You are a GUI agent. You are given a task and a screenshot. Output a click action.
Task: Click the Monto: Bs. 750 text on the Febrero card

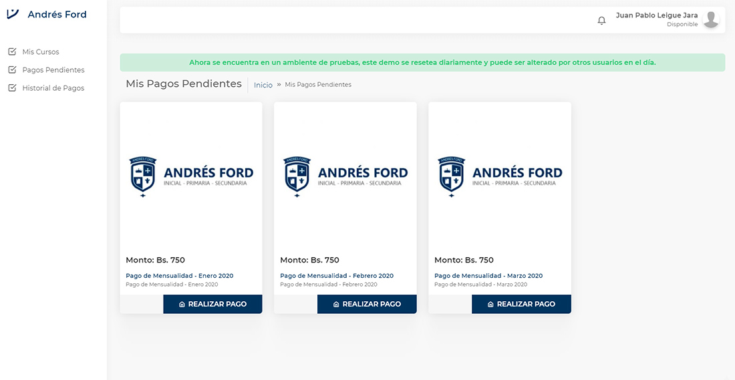309,260
